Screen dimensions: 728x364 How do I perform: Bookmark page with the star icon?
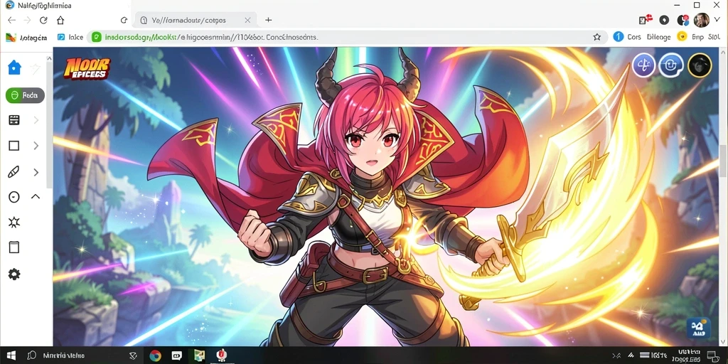(x=597, y=37)
